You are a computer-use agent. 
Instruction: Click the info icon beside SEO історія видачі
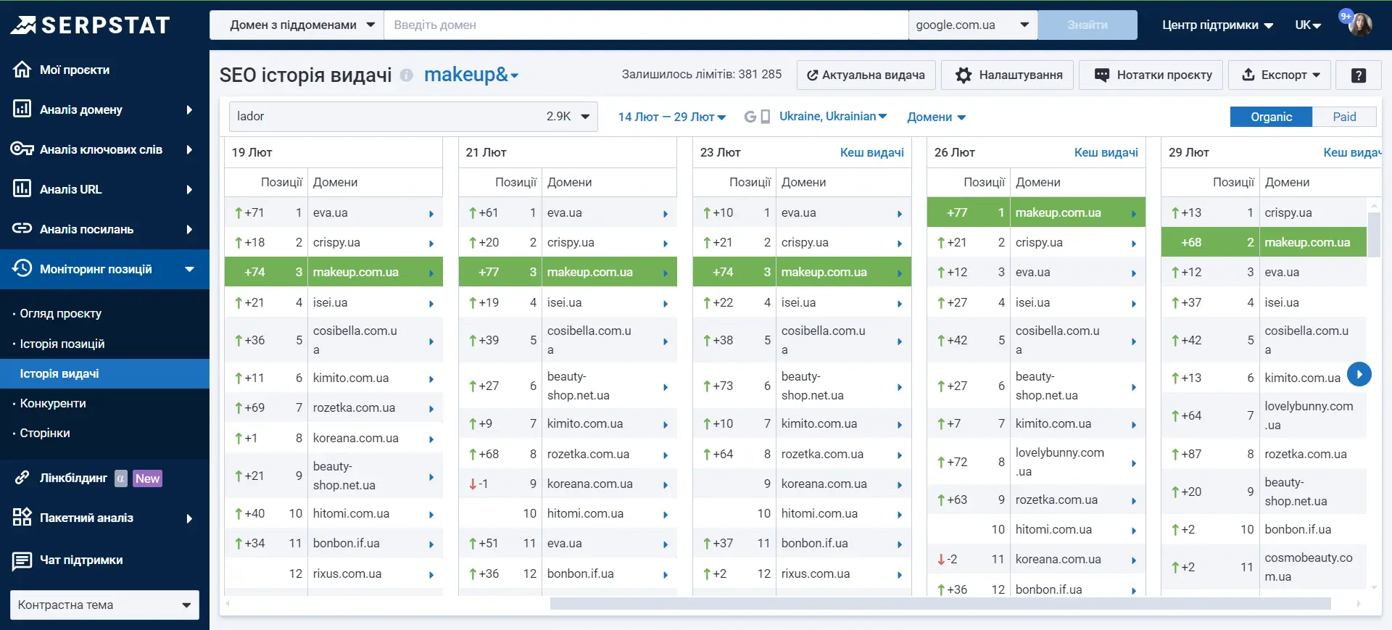[407, 75]
